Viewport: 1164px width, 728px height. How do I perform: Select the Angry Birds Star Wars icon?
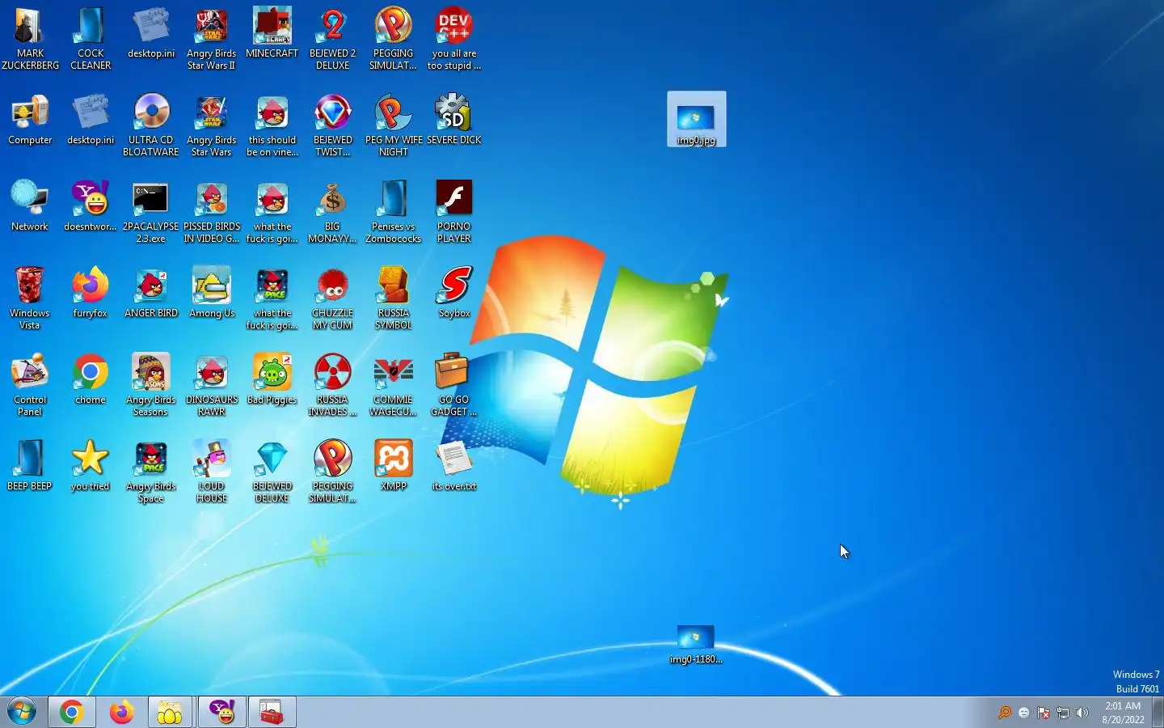pyautogui.click(x=211, y=125)
